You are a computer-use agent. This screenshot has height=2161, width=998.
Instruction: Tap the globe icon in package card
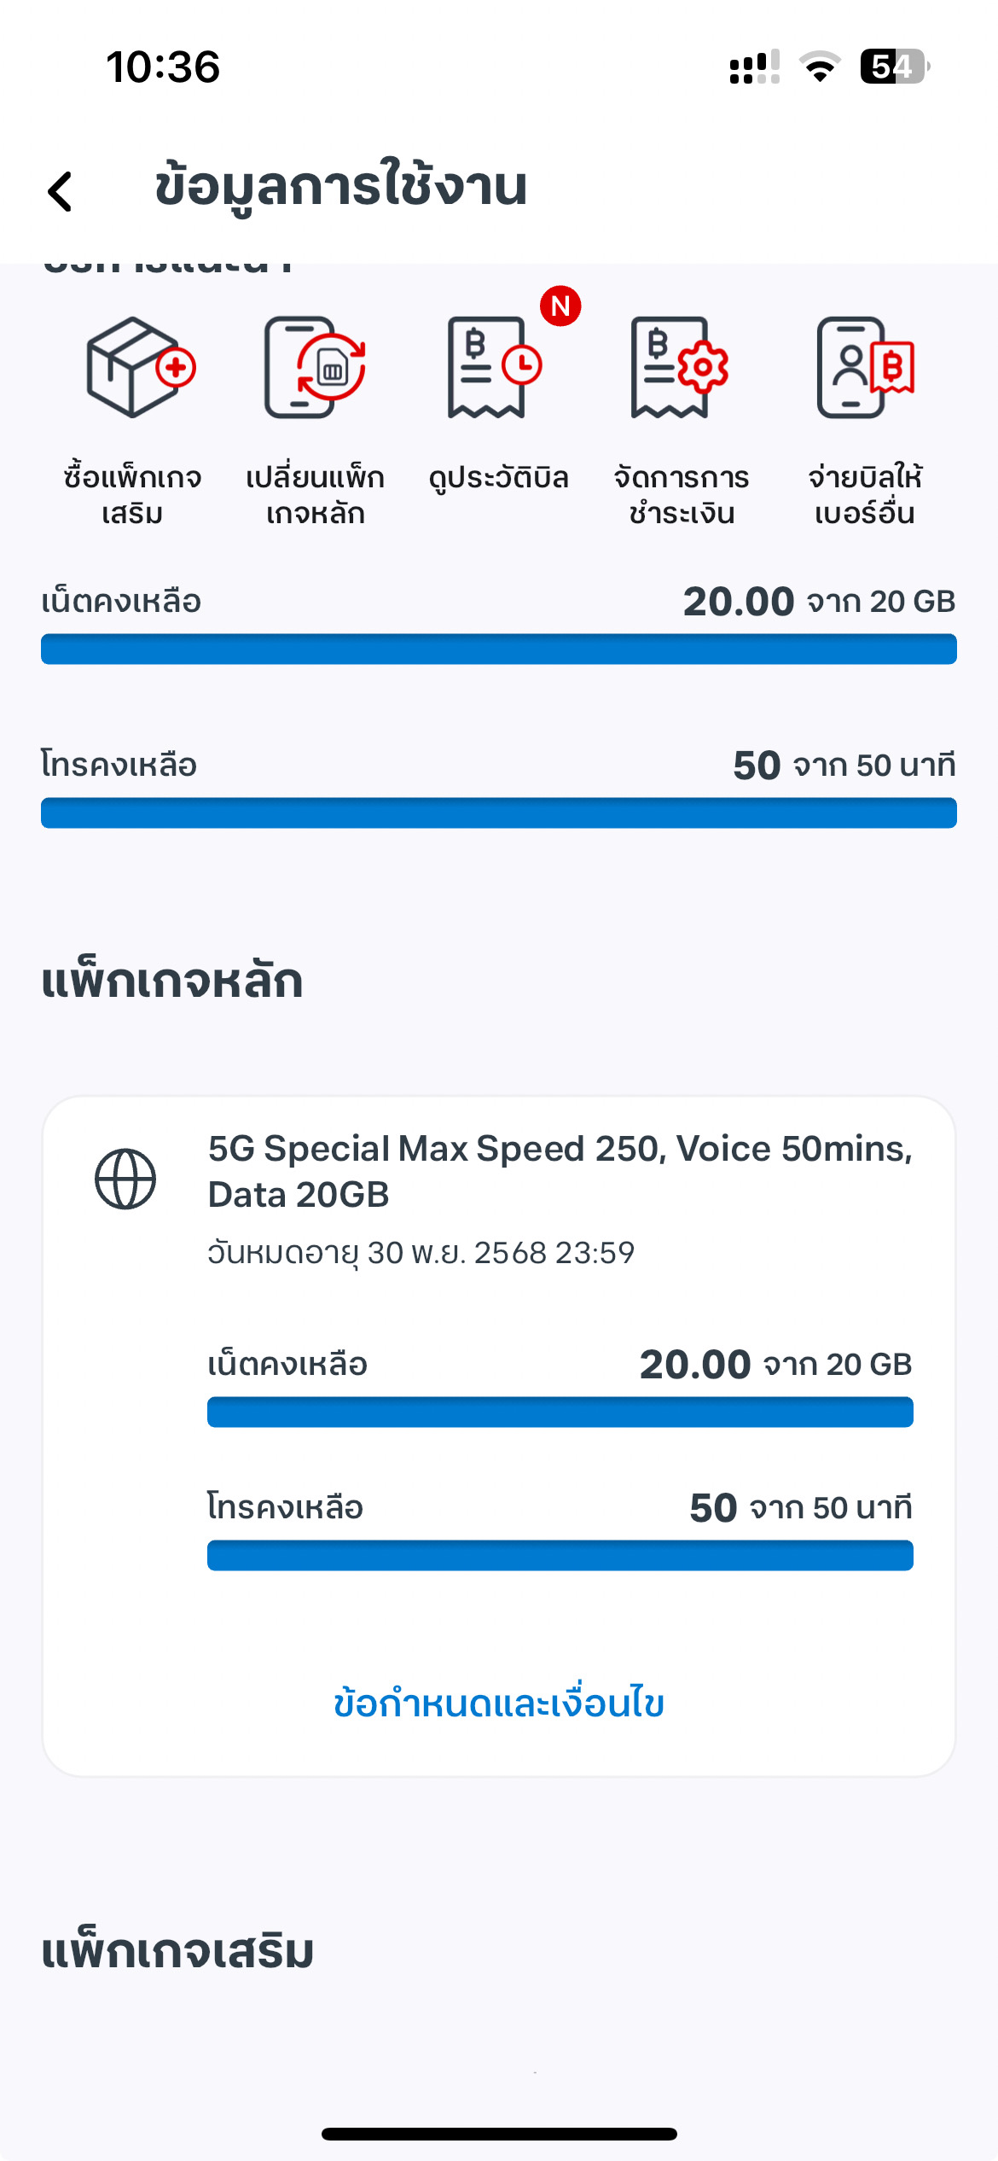tap(125, 1179)
